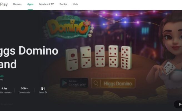Click the Google Play badge in the banner

pos(74,83)
